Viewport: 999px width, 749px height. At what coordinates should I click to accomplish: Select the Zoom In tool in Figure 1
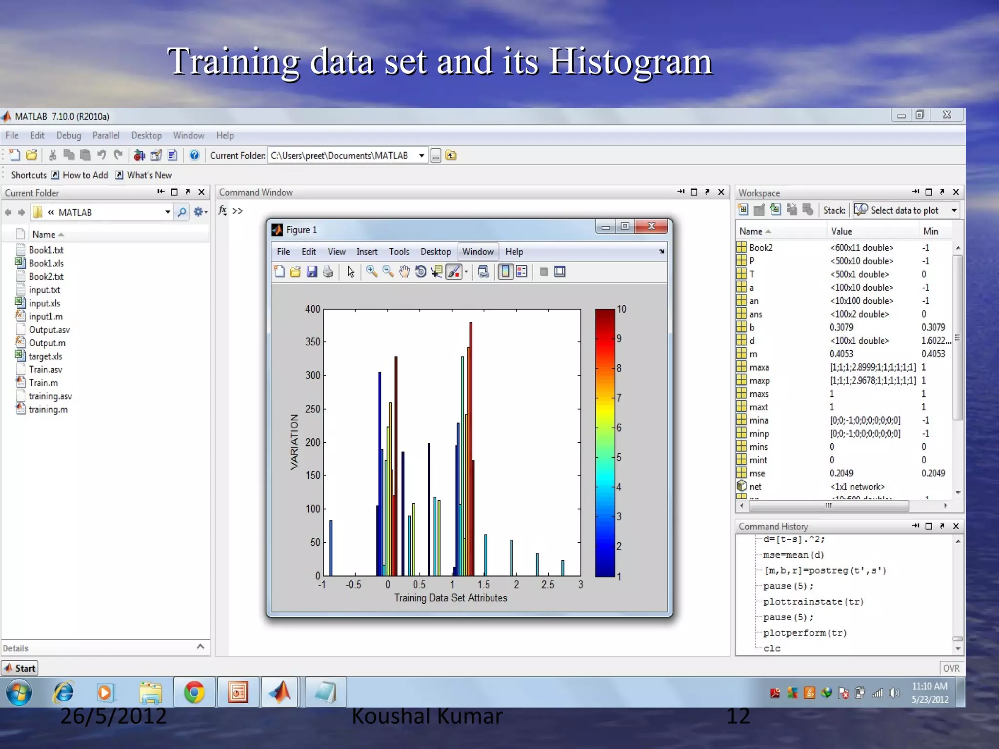372,272
